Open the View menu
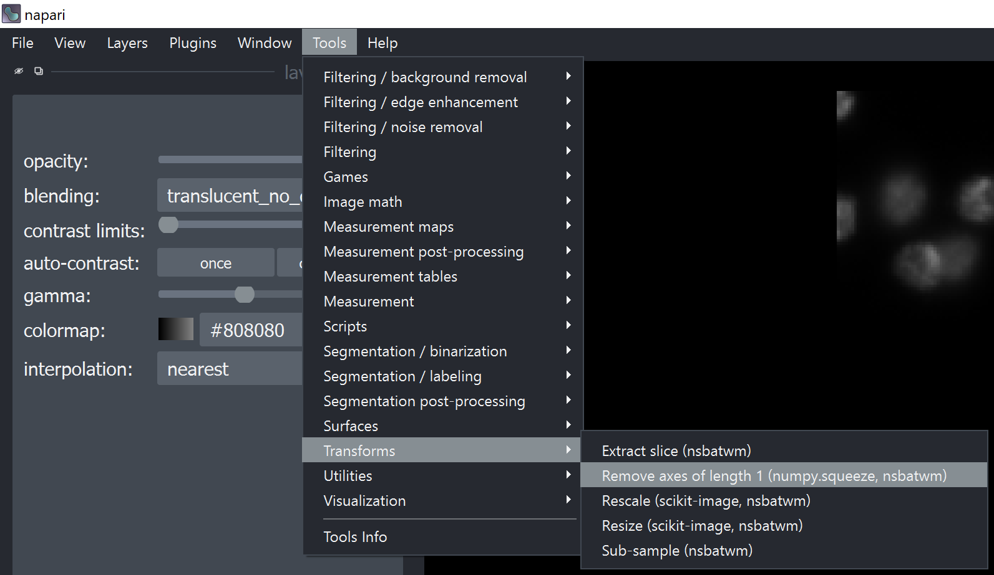 [x=70, y=43]
